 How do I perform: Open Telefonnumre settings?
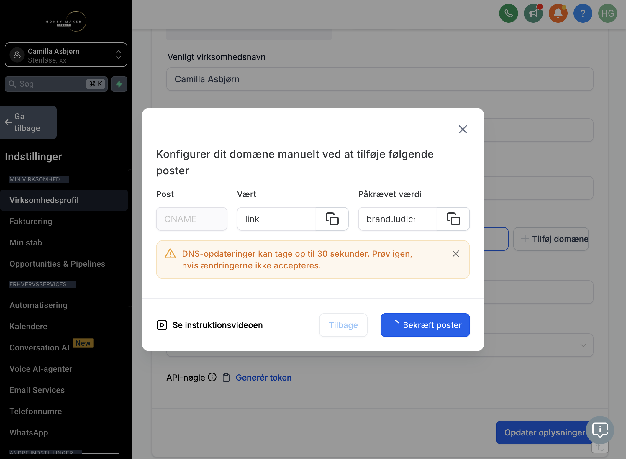coord(36,412)
